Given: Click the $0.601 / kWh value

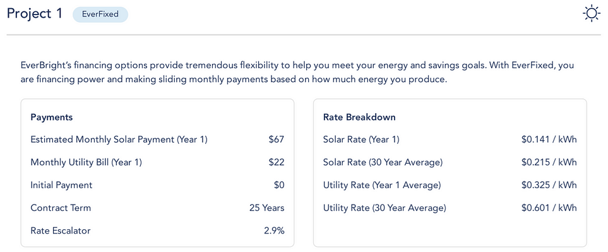Looking at the screenshot, I should point(549,208).
